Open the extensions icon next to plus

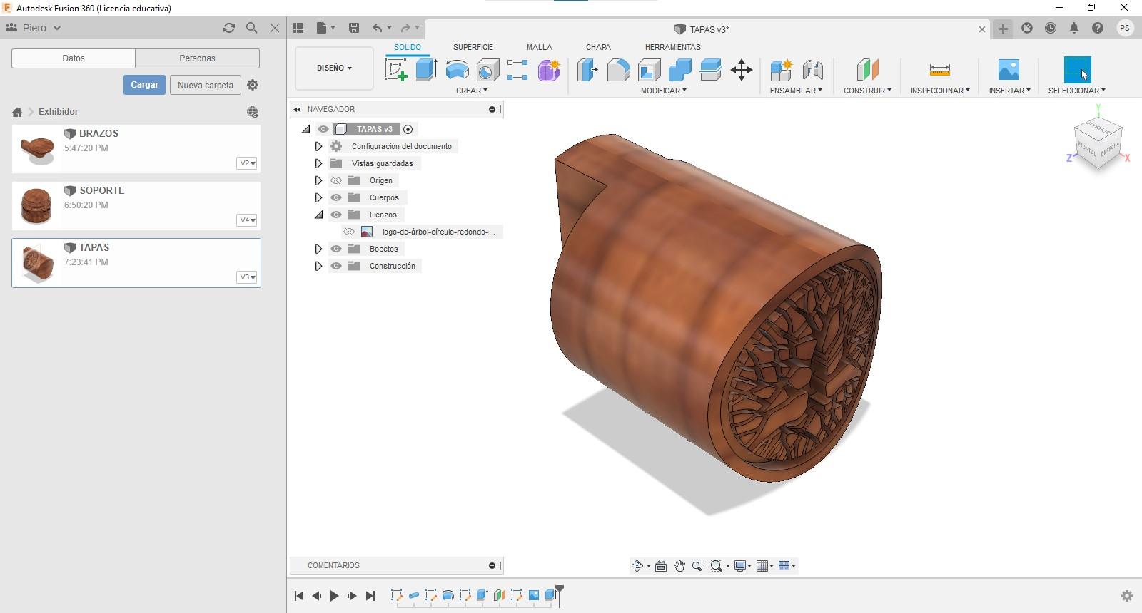[x=1027, y=28]
